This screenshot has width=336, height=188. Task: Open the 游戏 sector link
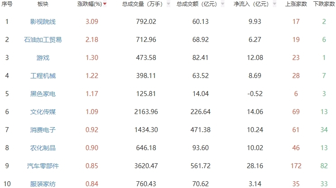[43, 58]
